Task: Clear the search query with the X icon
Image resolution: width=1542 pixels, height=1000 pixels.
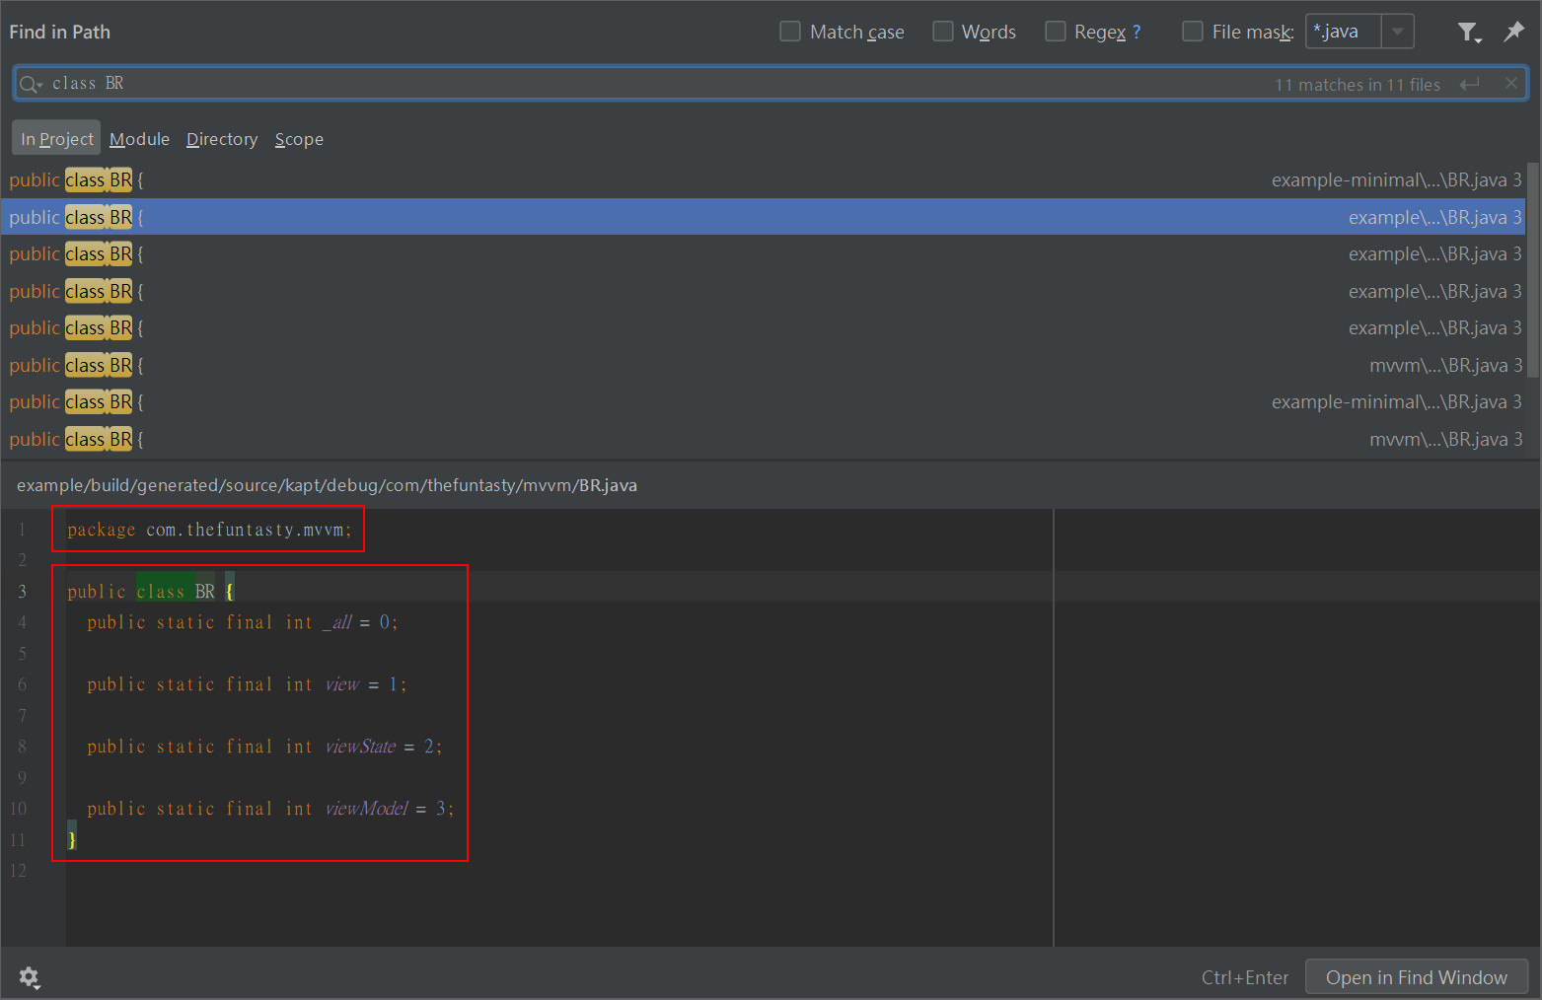Action: click(x=1510, y=83)
